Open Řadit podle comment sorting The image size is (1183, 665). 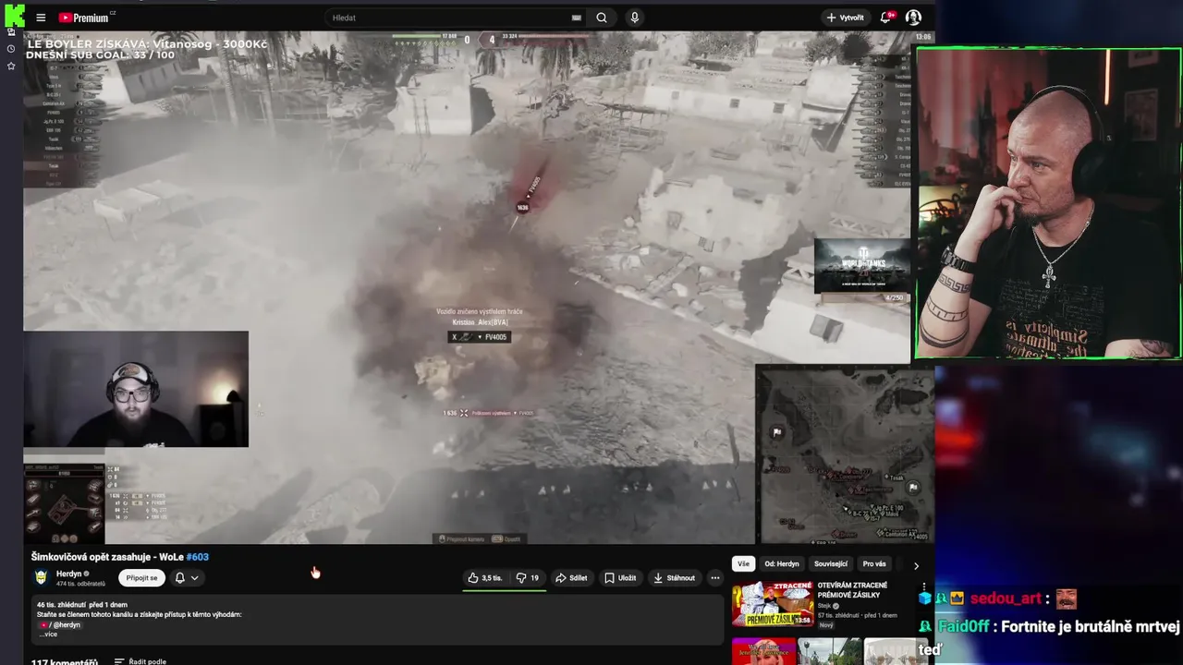tap(140, 661)
